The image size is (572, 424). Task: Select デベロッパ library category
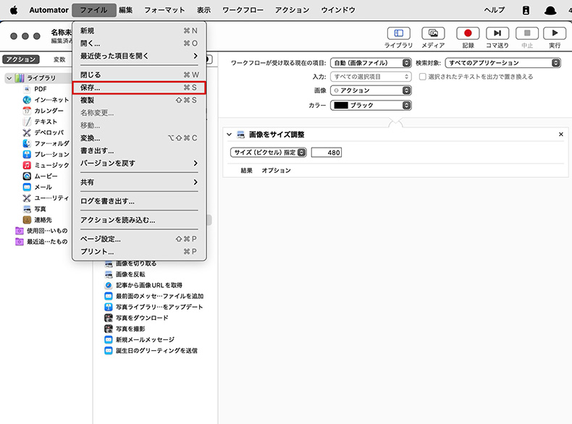coord(43,132)
